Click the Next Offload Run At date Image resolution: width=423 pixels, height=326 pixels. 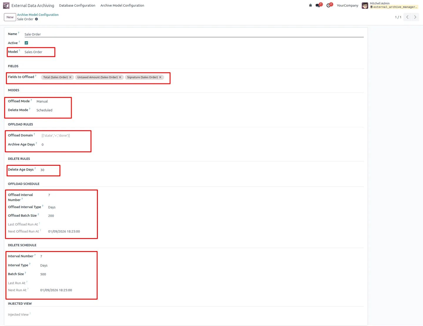pyautogui.click(x=64, y=232)
